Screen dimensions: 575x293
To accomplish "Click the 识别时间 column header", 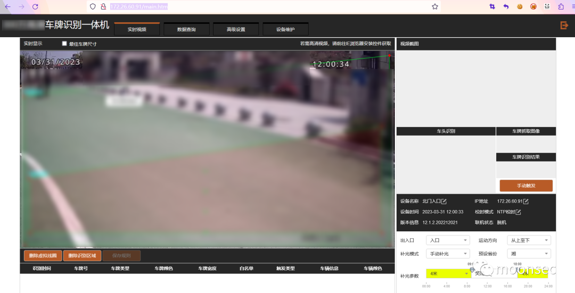I will 42,269.
